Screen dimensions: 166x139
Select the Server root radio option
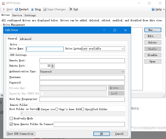click(38, 109)
